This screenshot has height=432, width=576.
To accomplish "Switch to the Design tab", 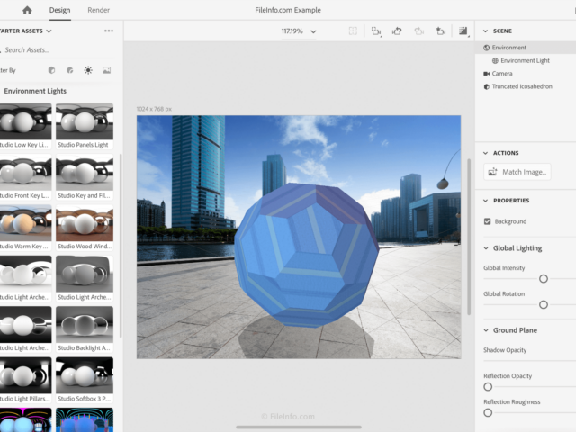I will pyautogui.click(x=59, y=10).
